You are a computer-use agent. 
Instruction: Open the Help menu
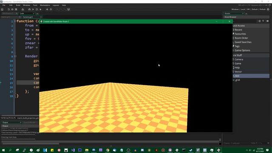point(64,5)
